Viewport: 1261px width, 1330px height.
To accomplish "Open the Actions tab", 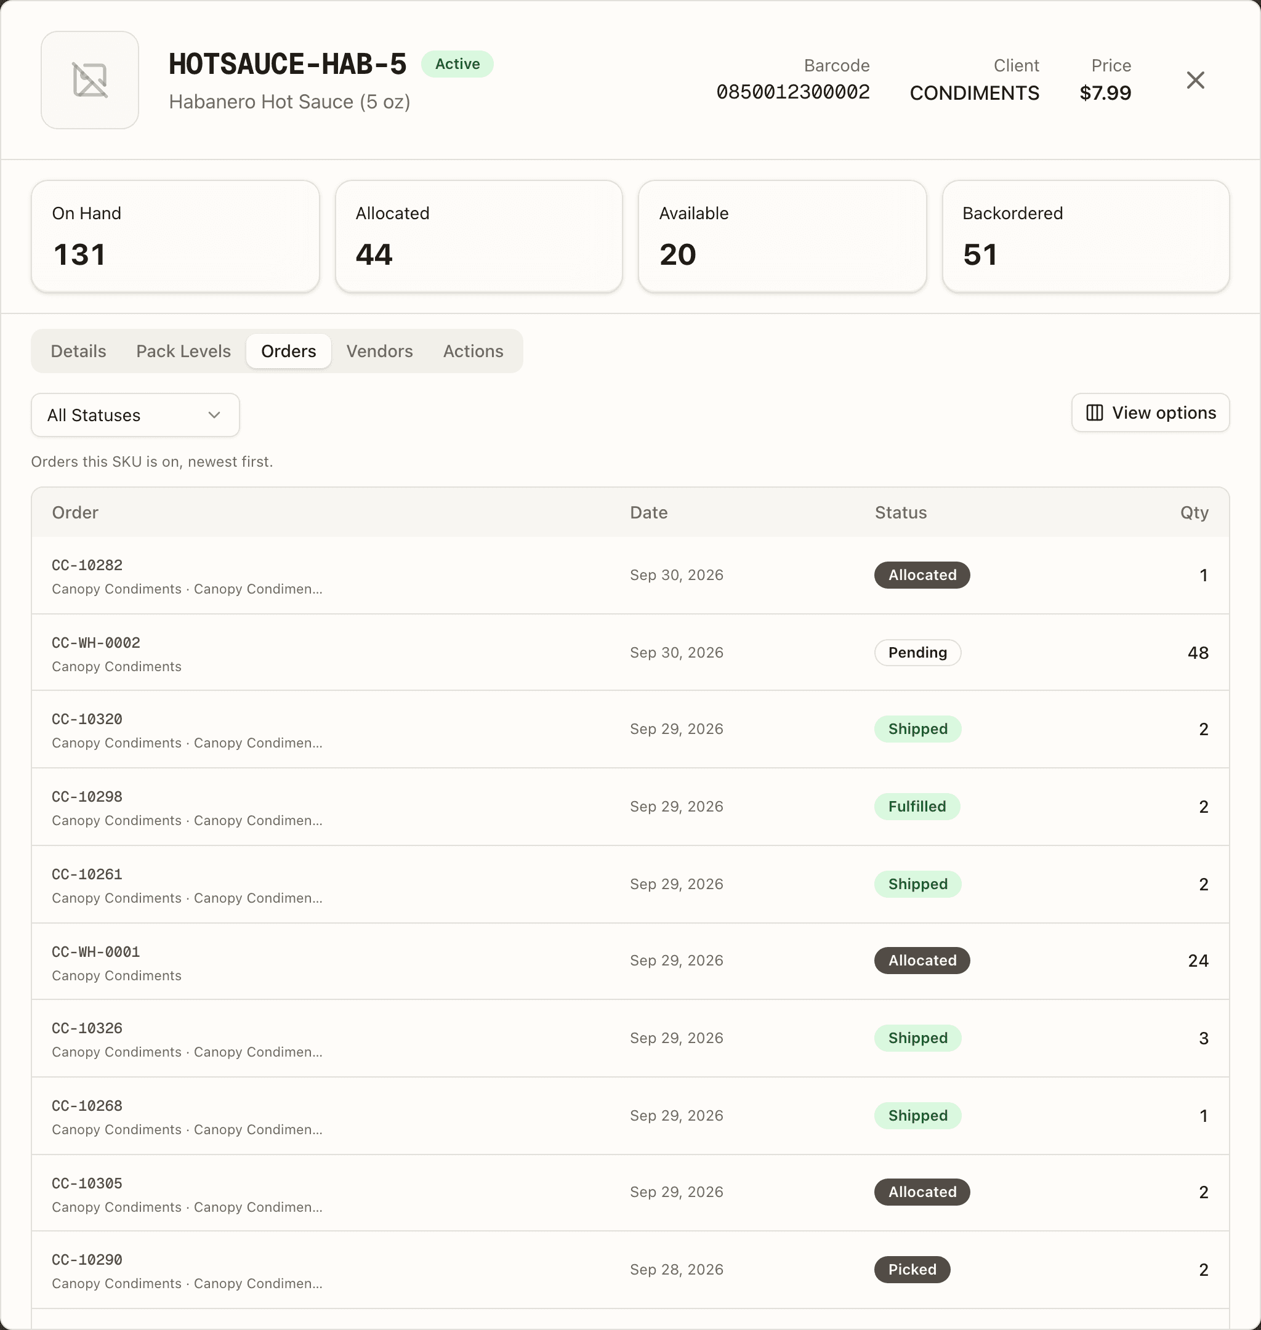I will [x=472, y=351].
